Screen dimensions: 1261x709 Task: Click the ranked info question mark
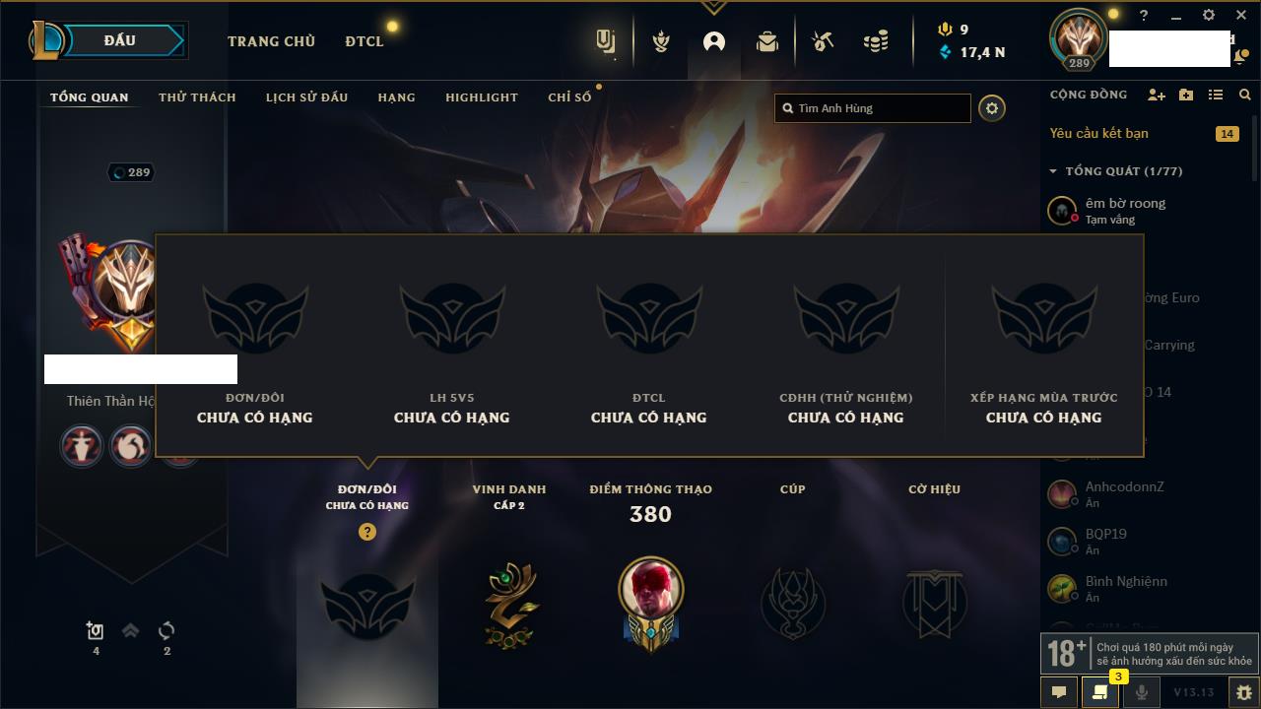click(x=366, y=532)
